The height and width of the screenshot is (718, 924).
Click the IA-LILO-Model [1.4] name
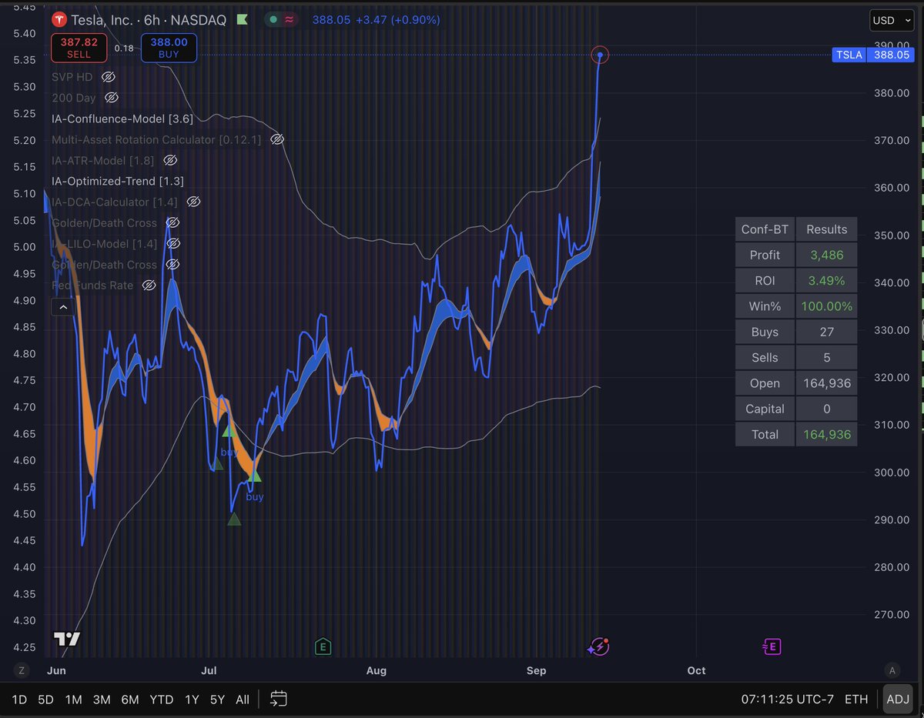click(x=105, y=243)
